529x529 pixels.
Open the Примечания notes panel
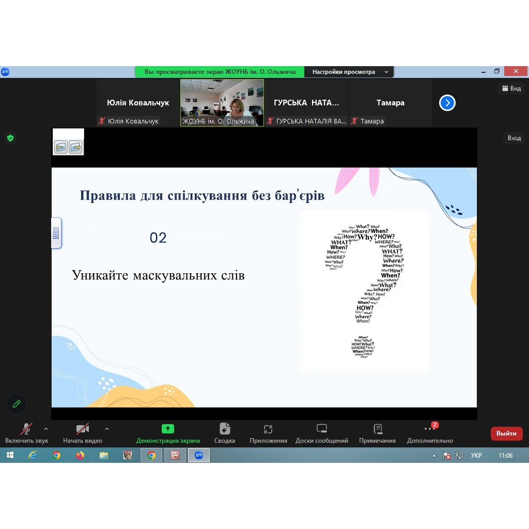(x=378, y=429)
